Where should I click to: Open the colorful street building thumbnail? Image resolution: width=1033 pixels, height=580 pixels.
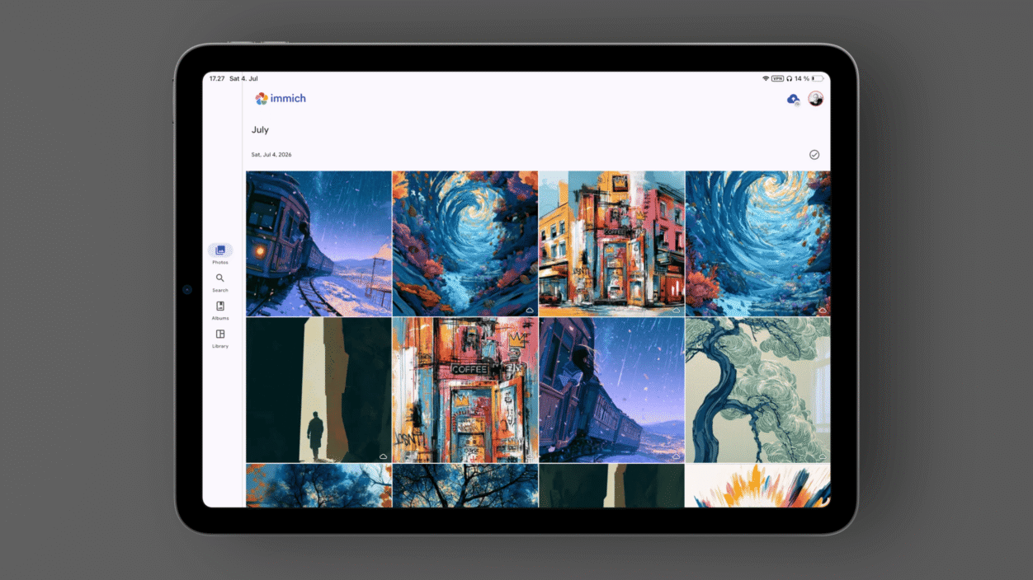[611, 244]
